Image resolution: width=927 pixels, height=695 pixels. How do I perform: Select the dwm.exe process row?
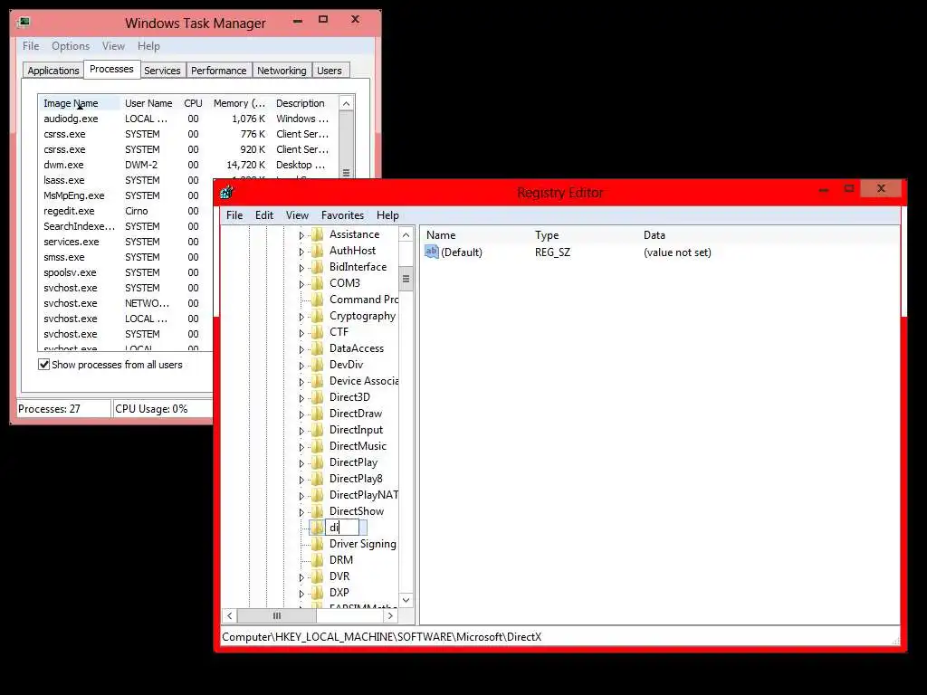point(188,165)
